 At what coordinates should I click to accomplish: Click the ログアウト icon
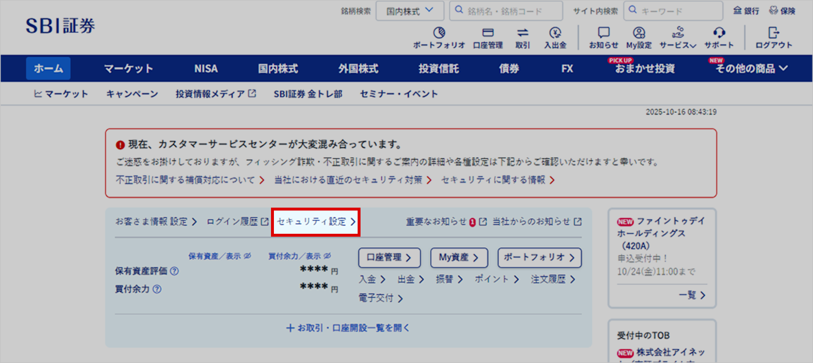point(774,33)
